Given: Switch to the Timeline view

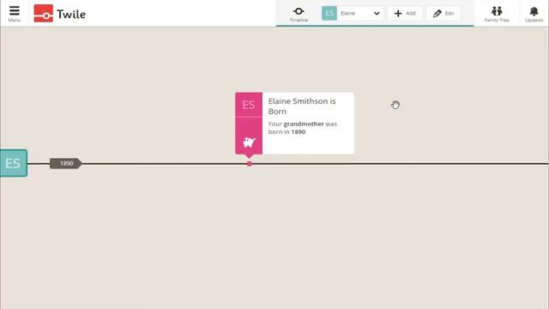Looking at the screenshot, I should click(x=299, y=15).
